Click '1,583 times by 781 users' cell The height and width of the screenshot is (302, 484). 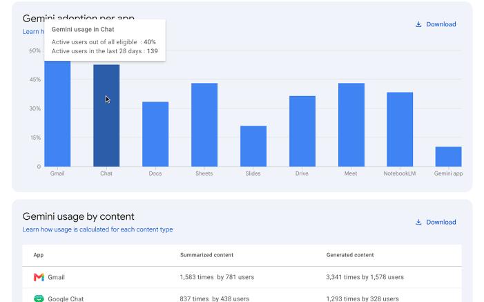217,277
